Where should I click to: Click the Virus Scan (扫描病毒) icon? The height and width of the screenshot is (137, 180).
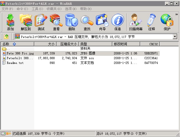point(136,22)
